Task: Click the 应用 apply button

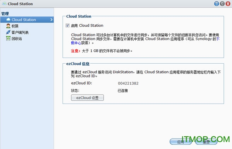Action: coord(180,142)
